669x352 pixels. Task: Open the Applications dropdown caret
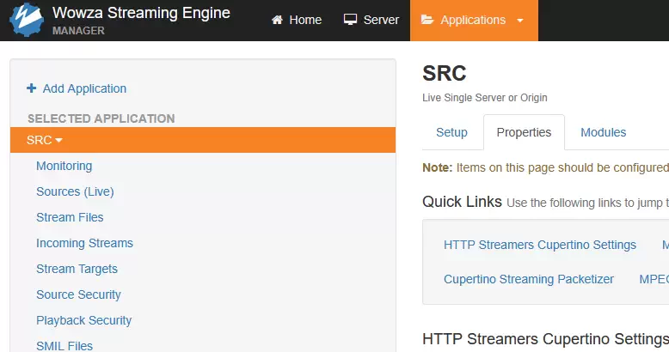click(519, 20)
